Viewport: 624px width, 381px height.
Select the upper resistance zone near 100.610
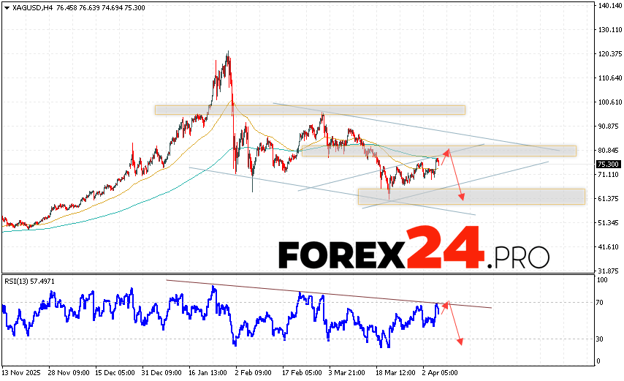309,110
